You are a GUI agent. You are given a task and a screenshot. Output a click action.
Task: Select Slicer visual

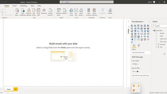click(x=132, y=37)
